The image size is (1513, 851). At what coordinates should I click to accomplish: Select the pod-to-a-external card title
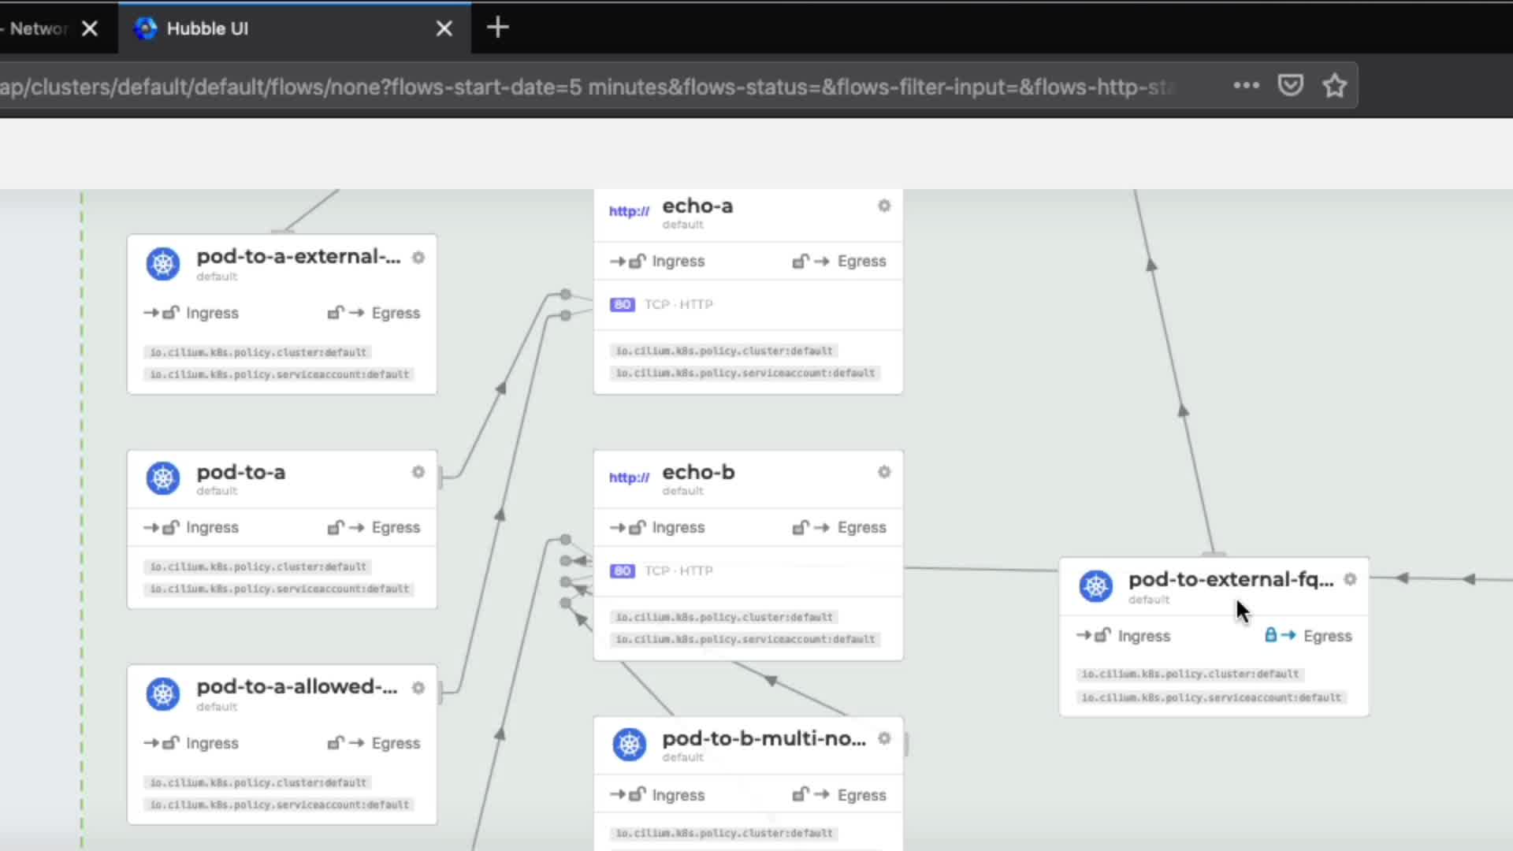298,257
